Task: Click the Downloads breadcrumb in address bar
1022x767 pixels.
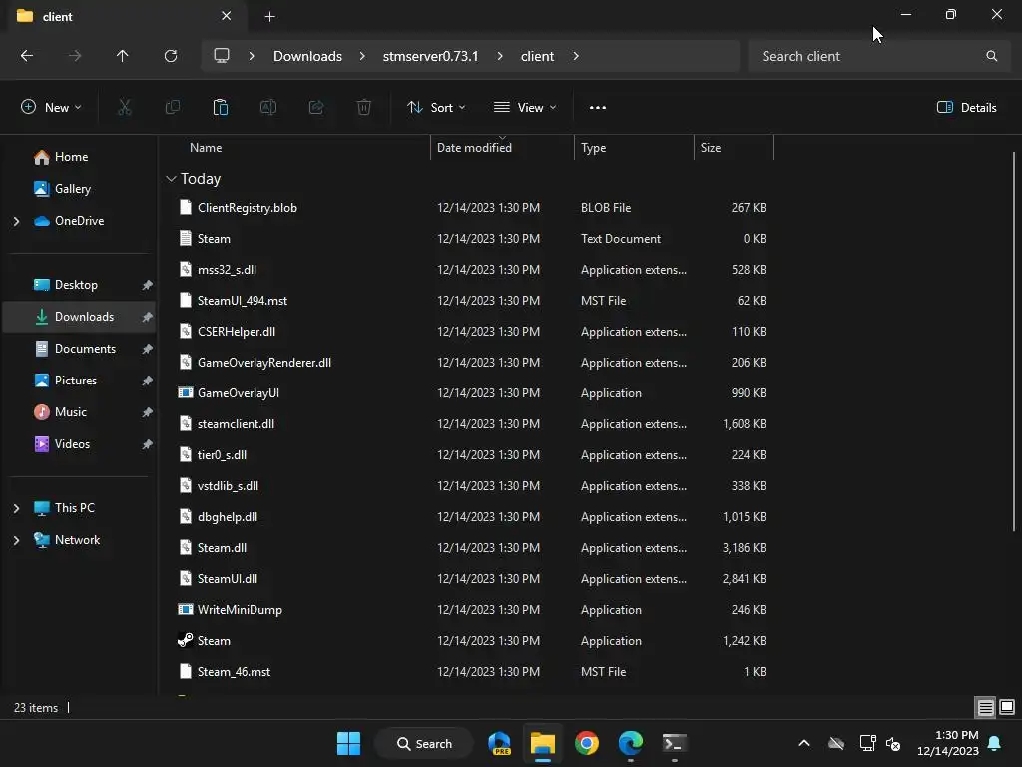Action: tap(307, 56)
